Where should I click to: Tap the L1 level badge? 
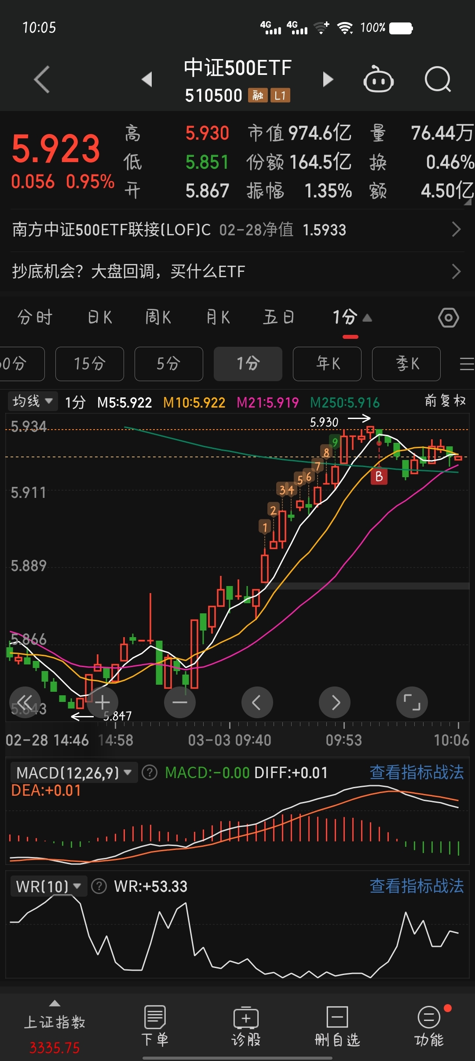click(x=280, y=95)
